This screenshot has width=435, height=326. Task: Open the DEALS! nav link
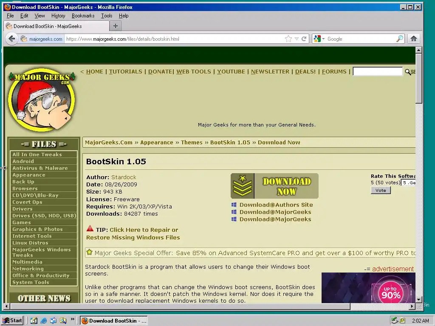tap(305, 71)
